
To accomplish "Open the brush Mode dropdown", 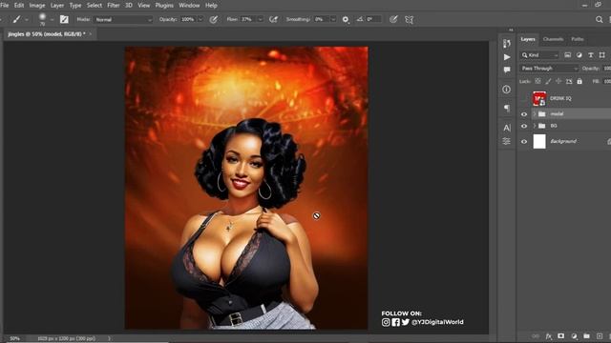I will coord(123,19).
